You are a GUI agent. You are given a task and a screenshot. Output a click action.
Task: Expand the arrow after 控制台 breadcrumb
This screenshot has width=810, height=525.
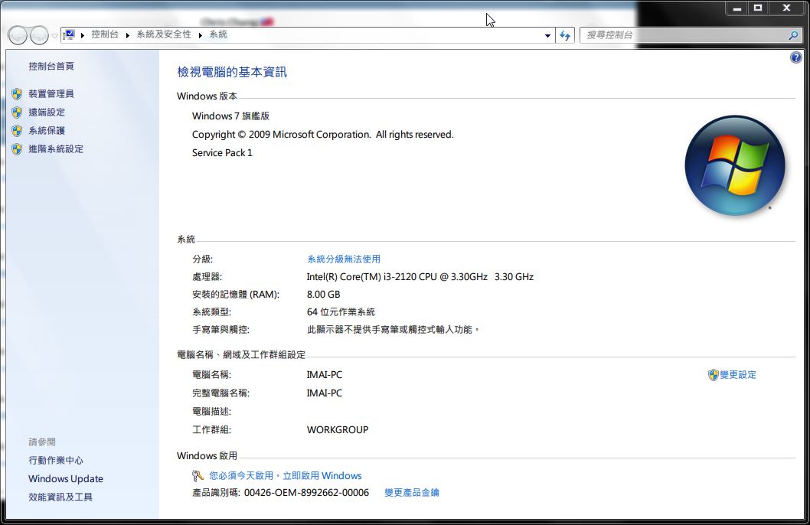pyautogui.click(x=128, y=35)
